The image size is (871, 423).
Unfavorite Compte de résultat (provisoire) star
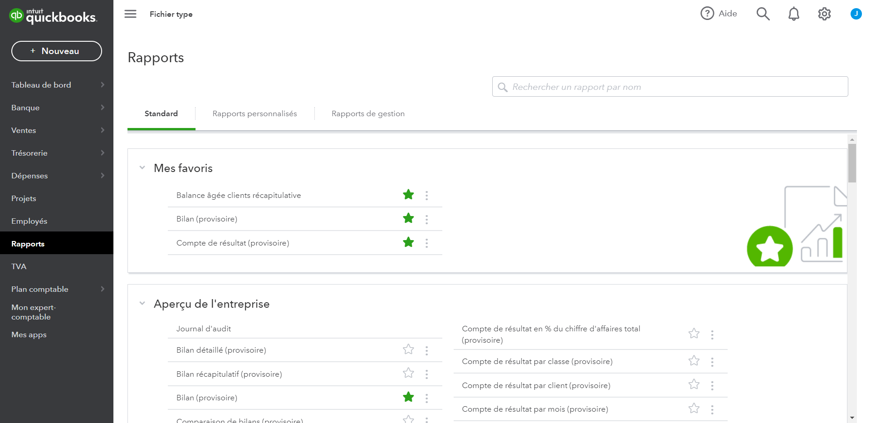pos(408,242)
